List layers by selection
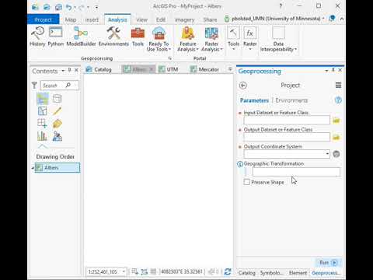 pyautogui.click(x=43, y=111)
